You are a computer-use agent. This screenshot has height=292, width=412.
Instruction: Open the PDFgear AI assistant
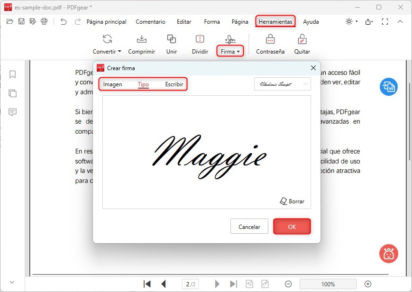tap(388, 254)
